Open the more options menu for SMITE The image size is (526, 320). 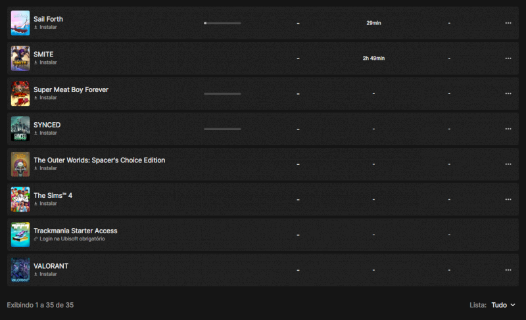coord(508,58)
